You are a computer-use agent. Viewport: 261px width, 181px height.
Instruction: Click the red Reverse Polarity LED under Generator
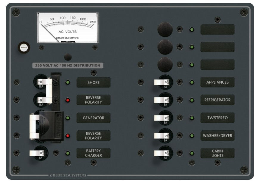[68, 136]
